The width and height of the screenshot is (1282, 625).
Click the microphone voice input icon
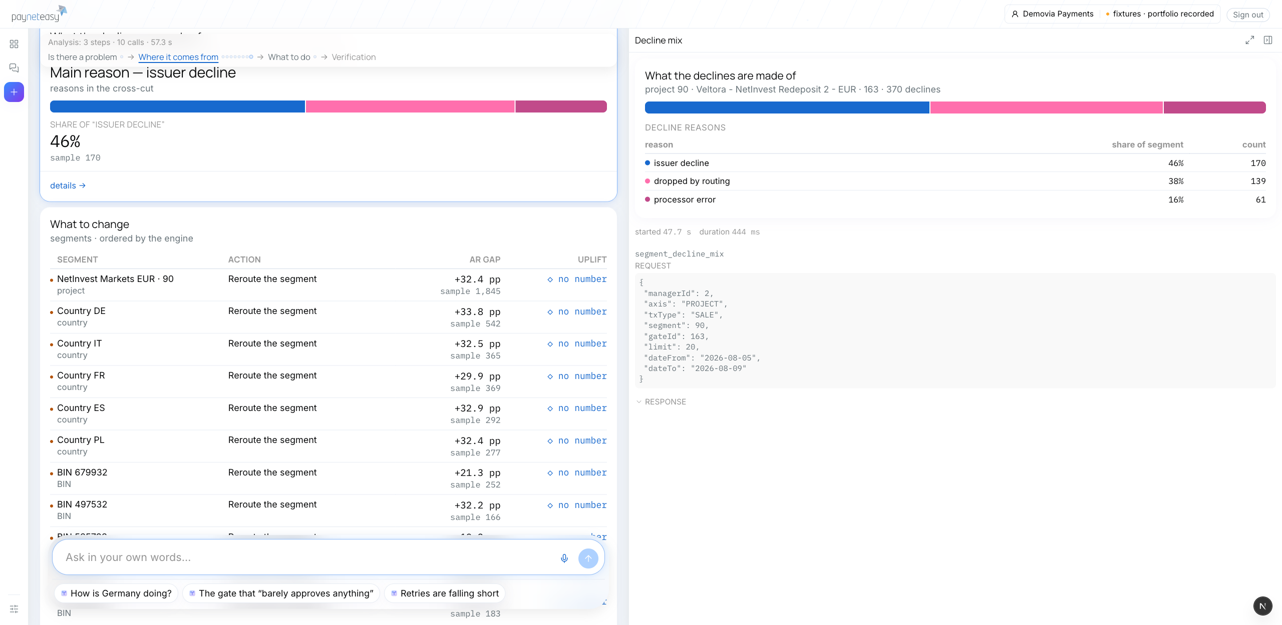click(564, 558)
